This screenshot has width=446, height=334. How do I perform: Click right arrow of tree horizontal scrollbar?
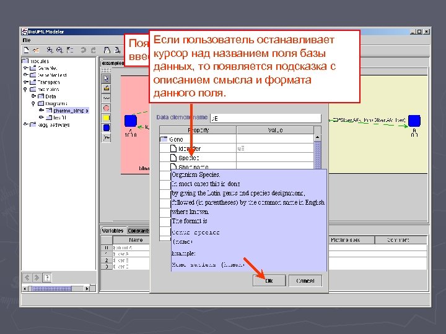tap(87, 289)
